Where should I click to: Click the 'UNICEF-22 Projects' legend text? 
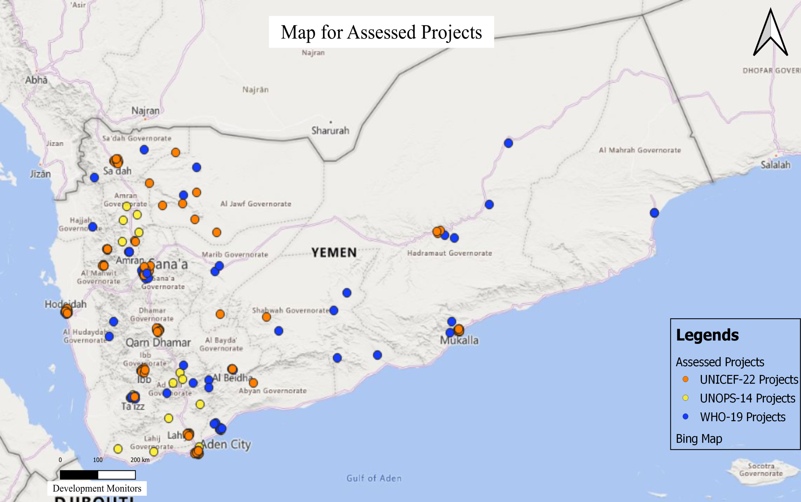pyautogui.click(x=749, y=379)
